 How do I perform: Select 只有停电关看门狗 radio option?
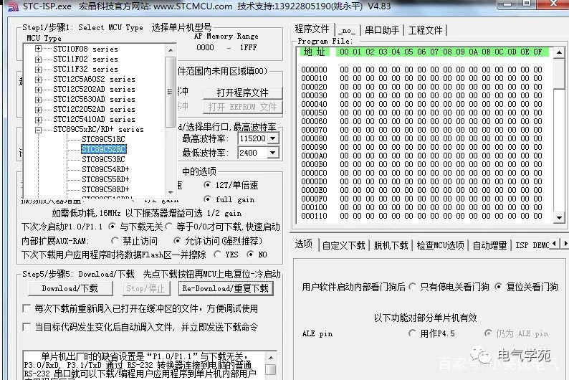pos(413,287)
